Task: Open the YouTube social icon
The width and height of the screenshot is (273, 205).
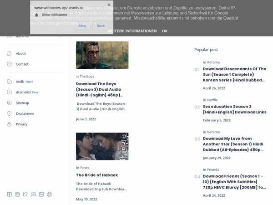Action: (x=33, y=194)
